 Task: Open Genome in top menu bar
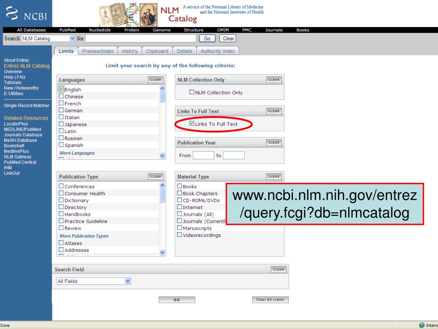tap(161, 30)
